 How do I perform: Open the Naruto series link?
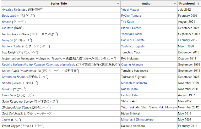tap(6, 83)
